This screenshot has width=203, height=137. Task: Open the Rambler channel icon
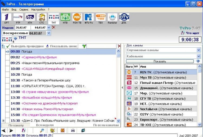pyautogui.click(x=112, y=18)
